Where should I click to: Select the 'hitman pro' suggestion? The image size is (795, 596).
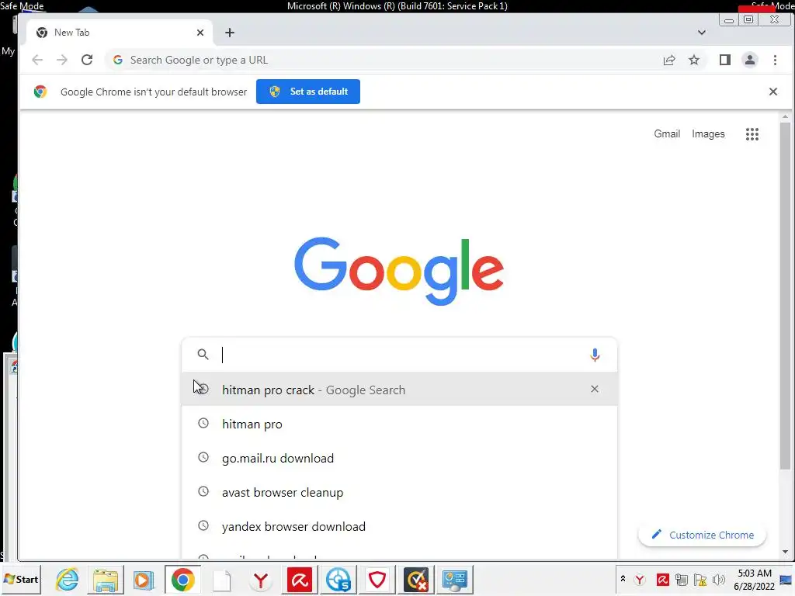(399, 424)
